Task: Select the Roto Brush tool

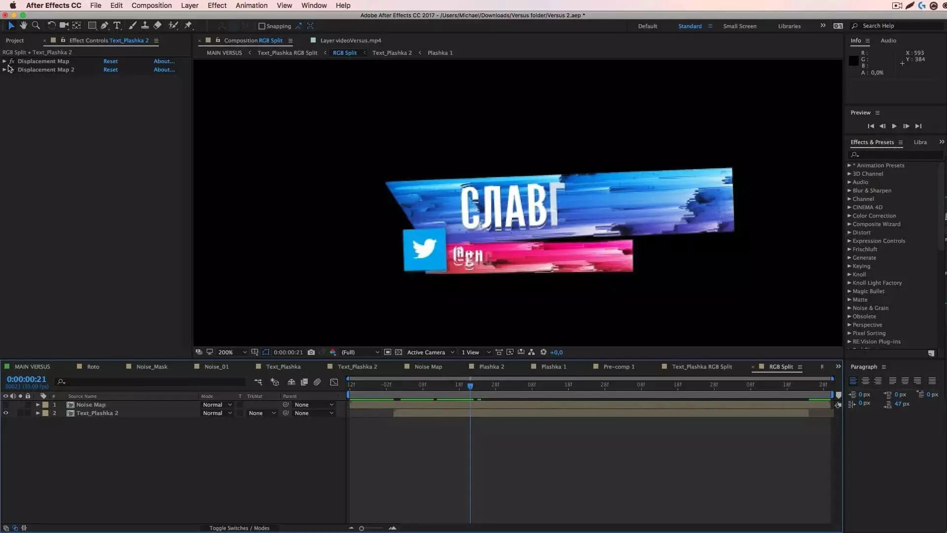Action: (173, 26)
